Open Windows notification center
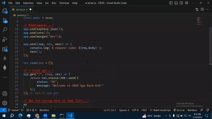This screenshot has height=119, width=212. pos(206,116)
